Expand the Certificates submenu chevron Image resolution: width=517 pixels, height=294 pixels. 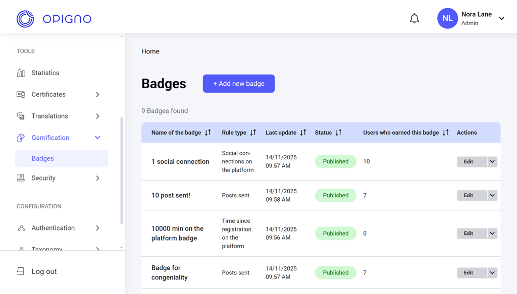[97, 94]
